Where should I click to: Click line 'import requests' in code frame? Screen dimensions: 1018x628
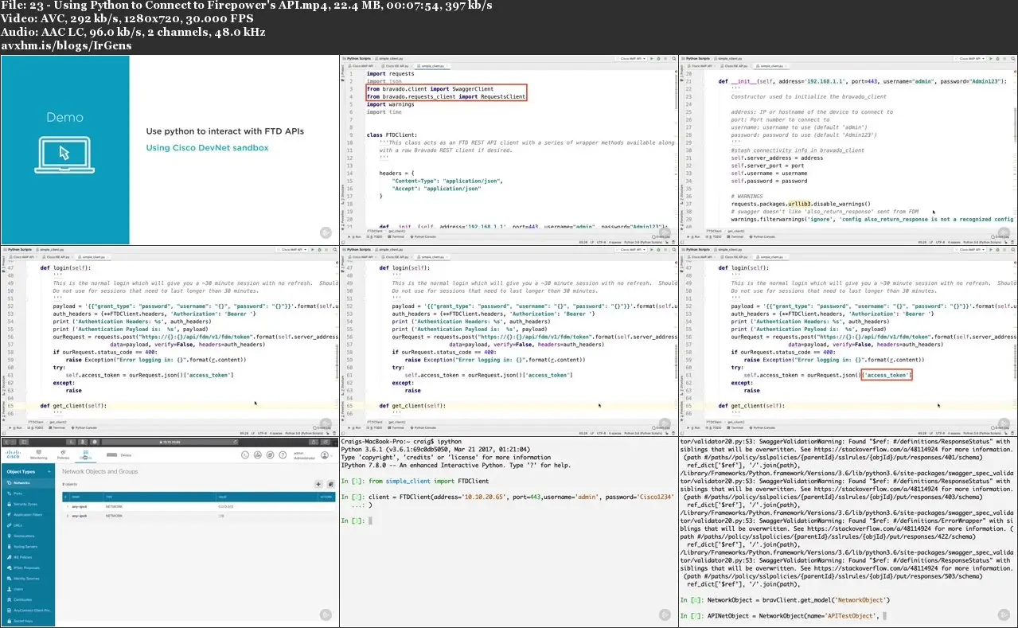[x=390, y=74]
